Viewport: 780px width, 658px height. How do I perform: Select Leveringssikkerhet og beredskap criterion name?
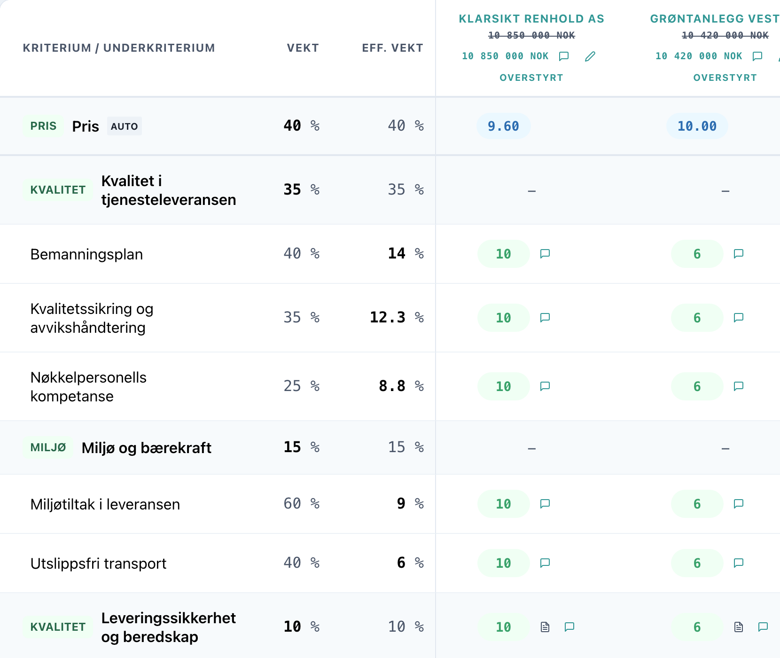(x=169, y=627)
